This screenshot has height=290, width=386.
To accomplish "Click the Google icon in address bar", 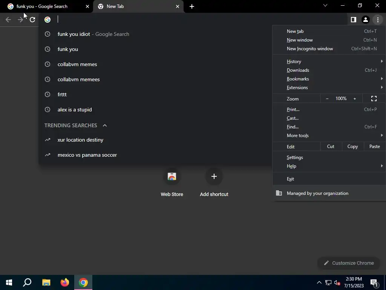I will 47,20.
